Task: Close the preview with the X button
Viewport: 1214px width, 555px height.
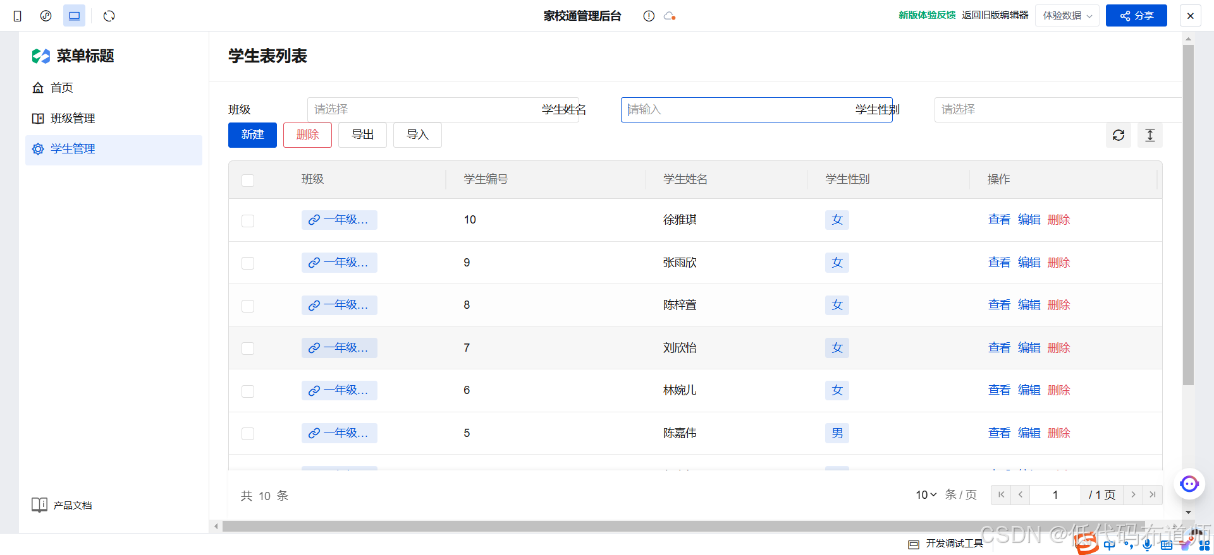Action: pos(1191,16)
